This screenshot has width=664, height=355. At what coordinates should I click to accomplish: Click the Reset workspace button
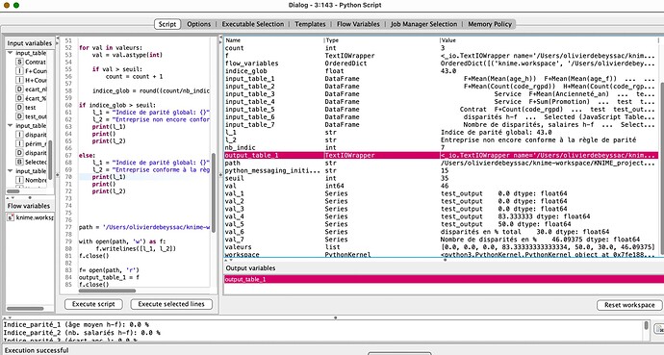click(629, 305)
